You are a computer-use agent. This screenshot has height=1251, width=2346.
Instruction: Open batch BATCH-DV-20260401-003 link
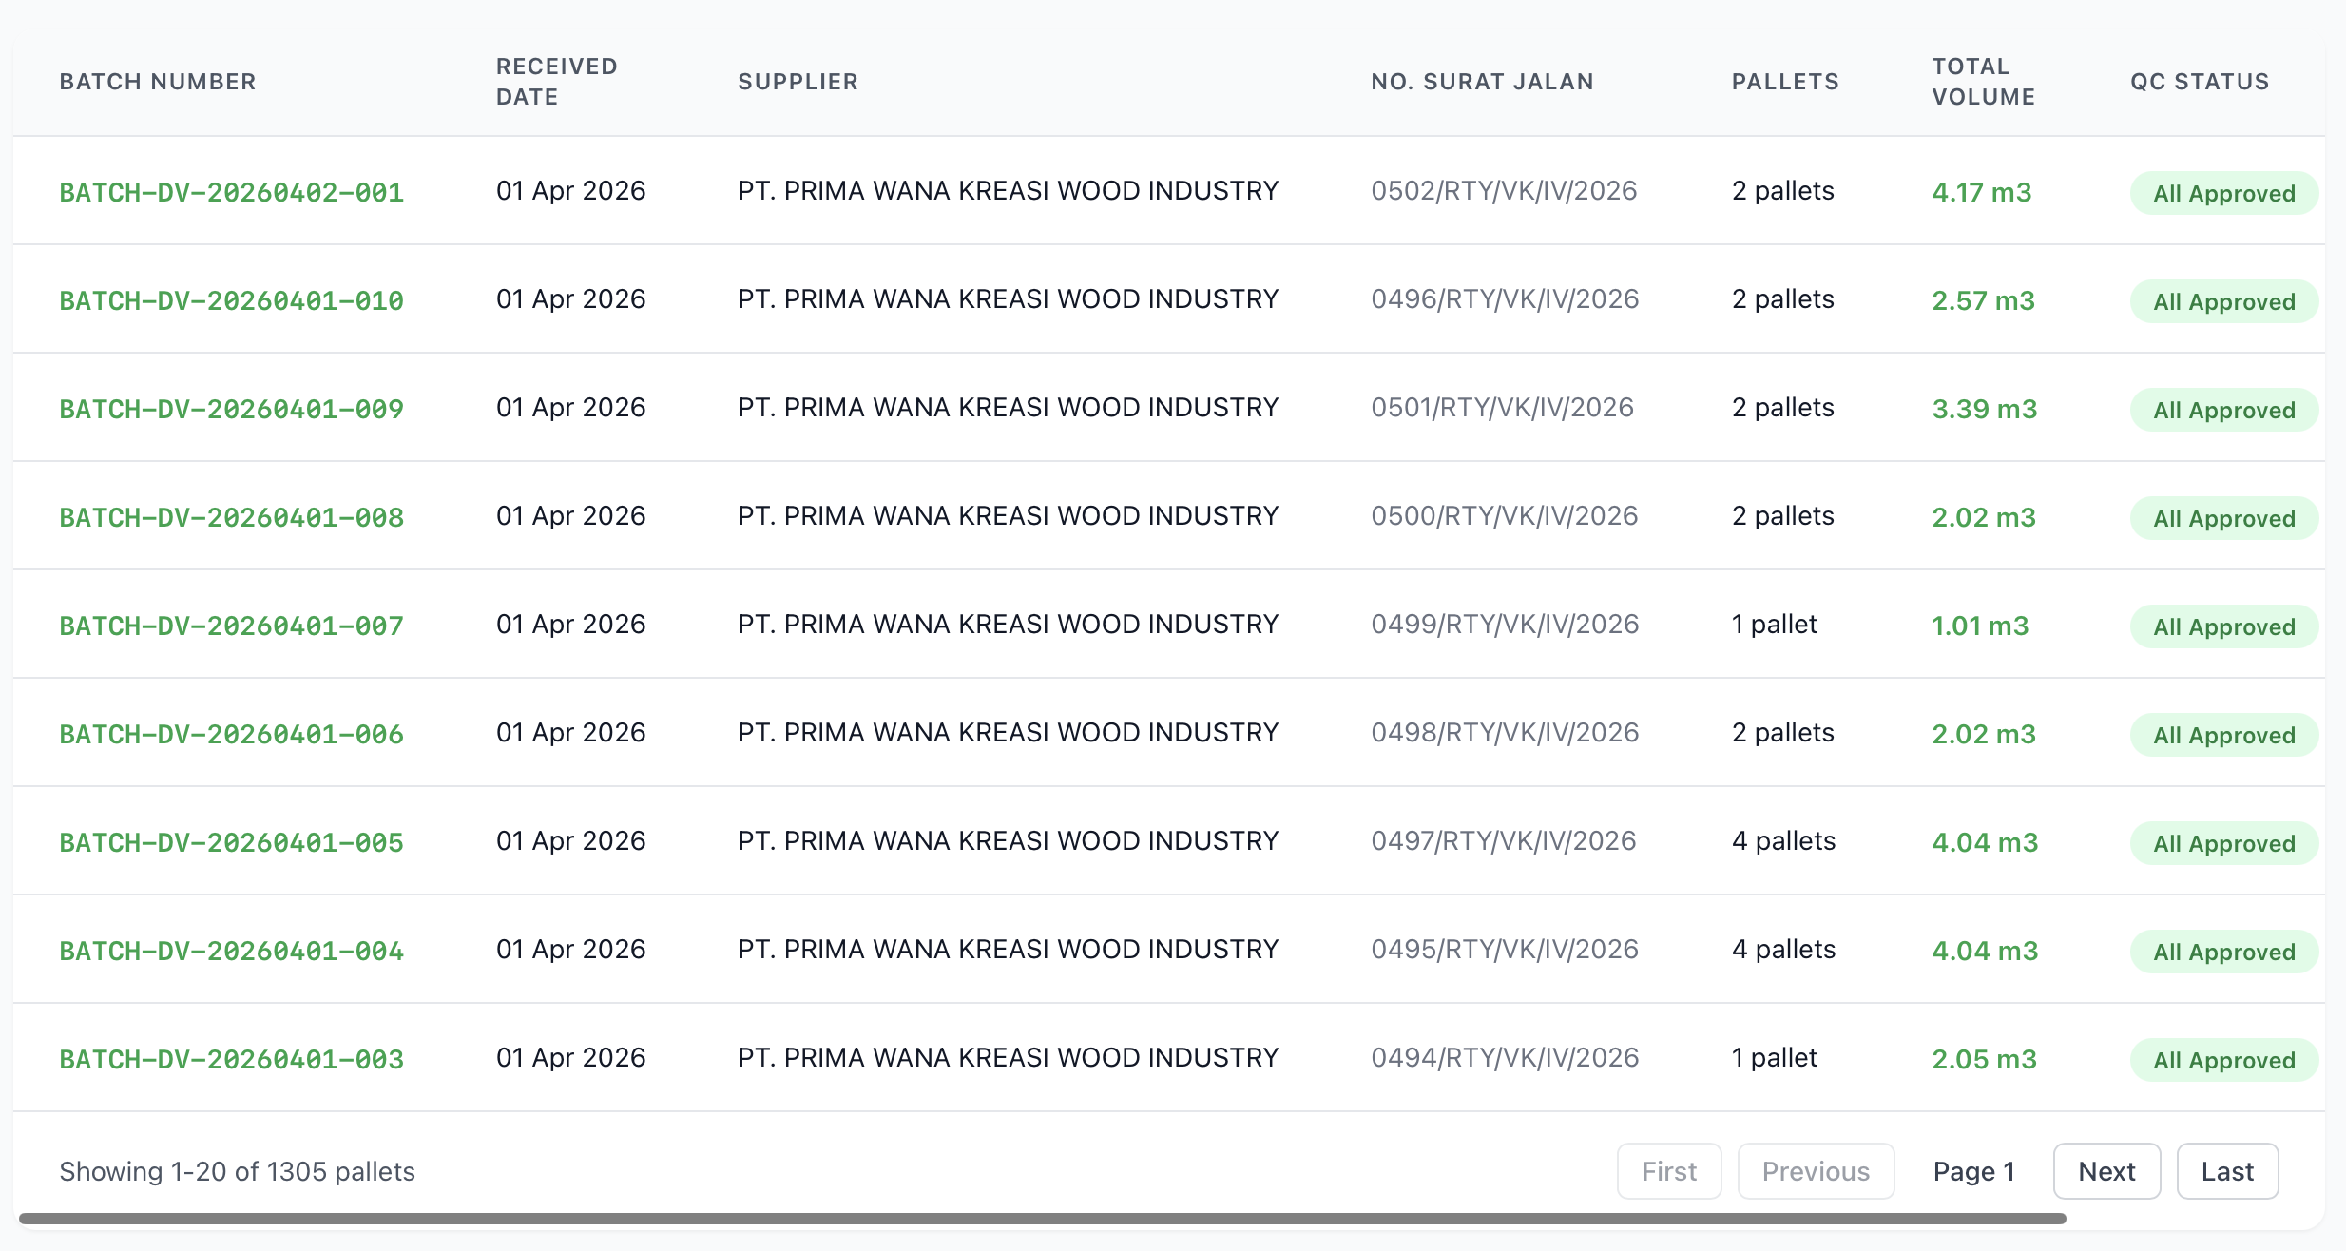[231, 1059]
